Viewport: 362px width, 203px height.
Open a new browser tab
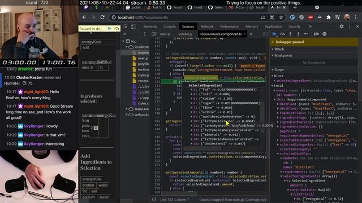(295, 7)
